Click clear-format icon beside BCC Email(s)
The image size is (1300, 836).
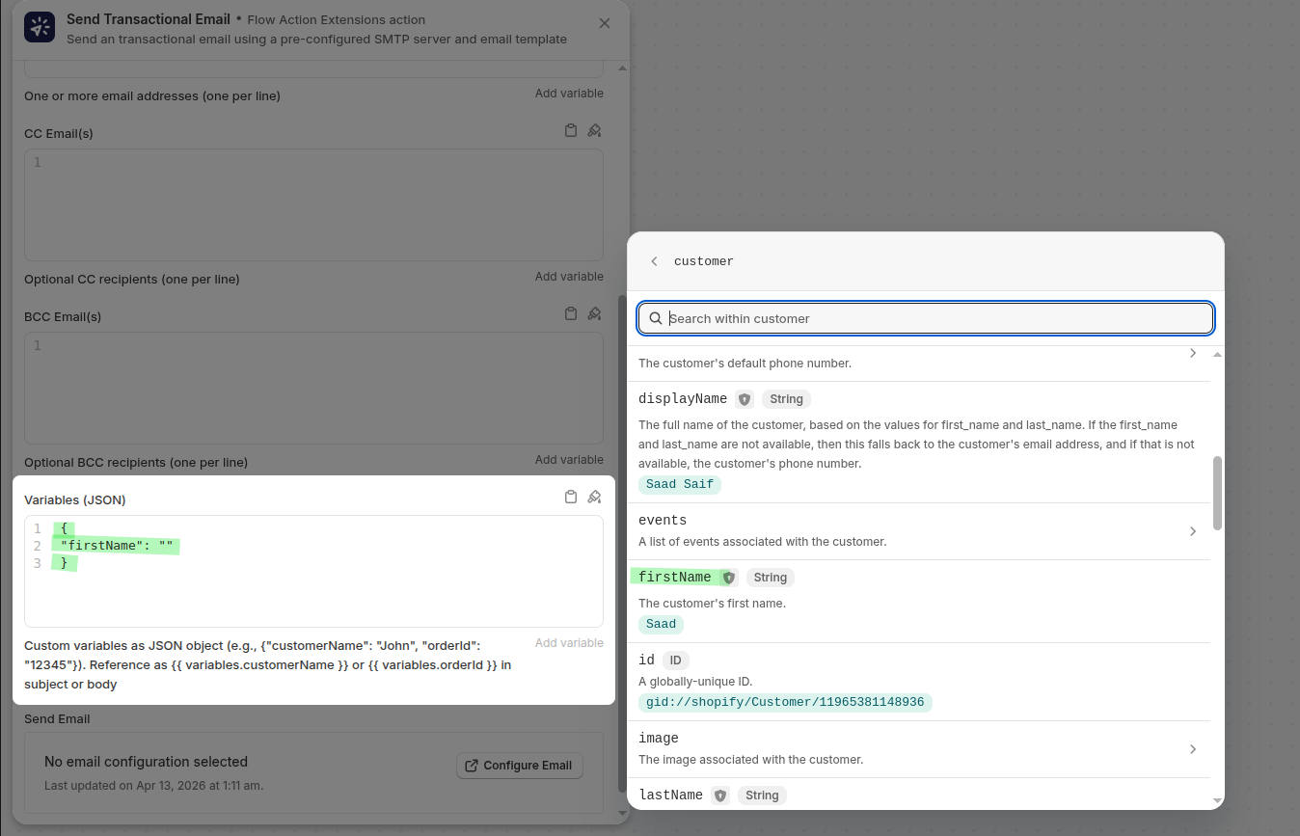tap(594, 313)
